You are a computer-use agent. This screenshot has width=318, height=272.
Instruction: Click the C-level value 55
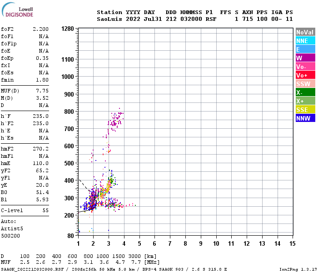pos(45,210)
